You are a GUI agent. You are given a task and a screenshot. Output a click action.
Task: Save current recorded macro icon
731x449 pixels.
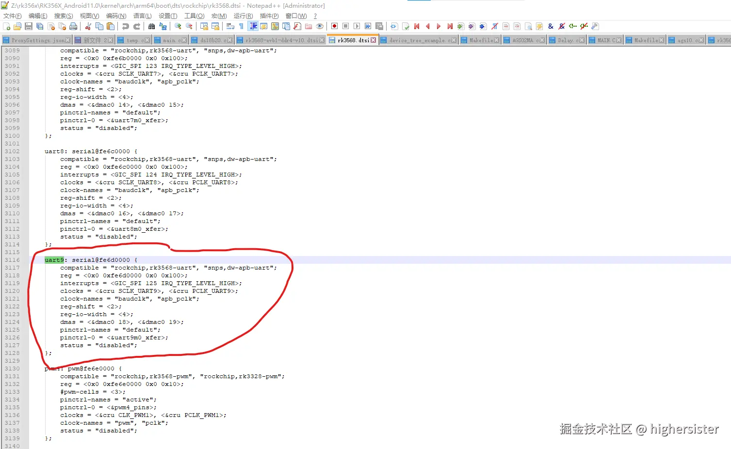coord(379,26)
